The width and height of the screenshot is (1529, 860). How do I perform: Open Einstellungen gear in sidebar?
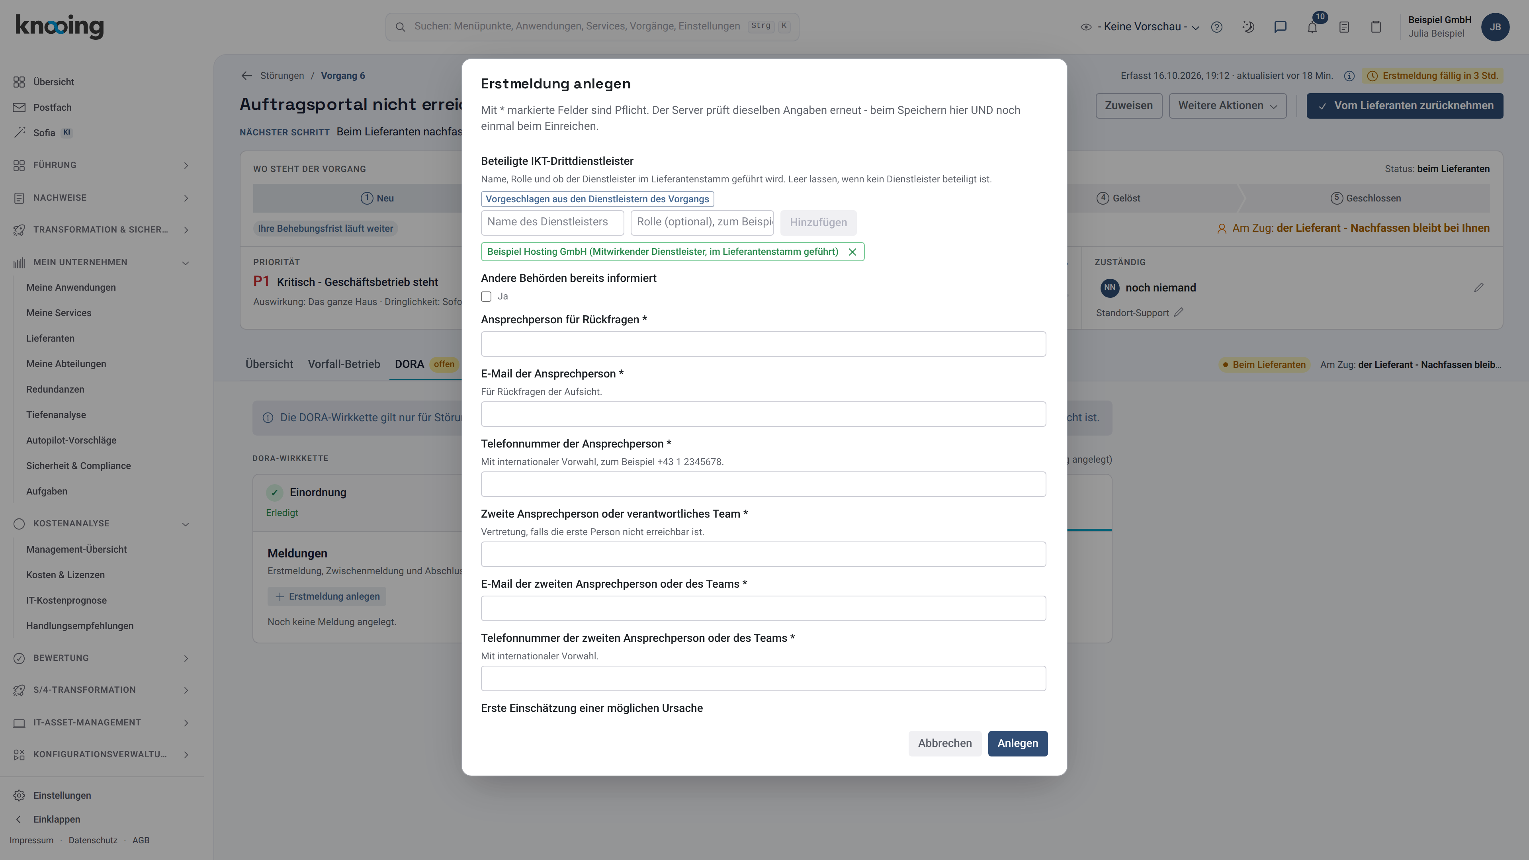[x=62, y=795]
